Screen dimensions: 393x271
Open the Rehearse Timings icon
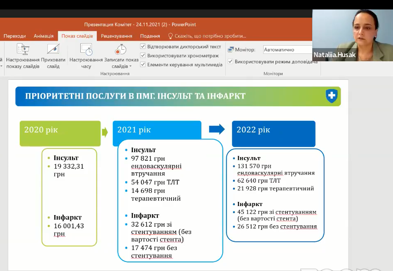(x=86, y=49)
